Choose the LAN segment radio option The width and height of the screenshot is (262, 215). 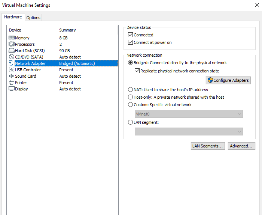point(130,122)
